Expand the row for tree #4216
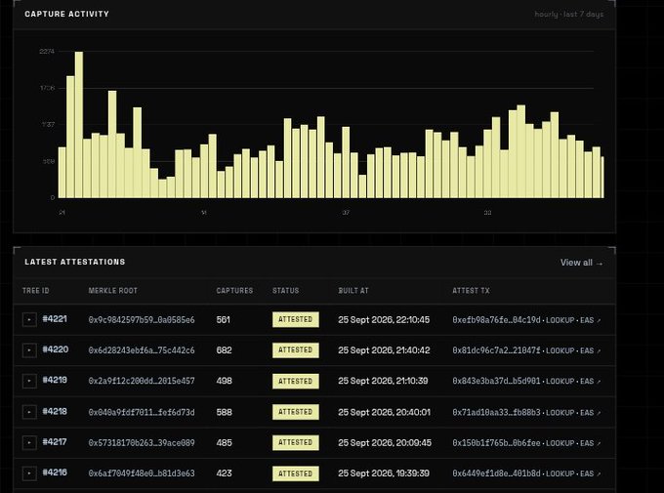This screenshot has width=664, height=493. point(29,473)
